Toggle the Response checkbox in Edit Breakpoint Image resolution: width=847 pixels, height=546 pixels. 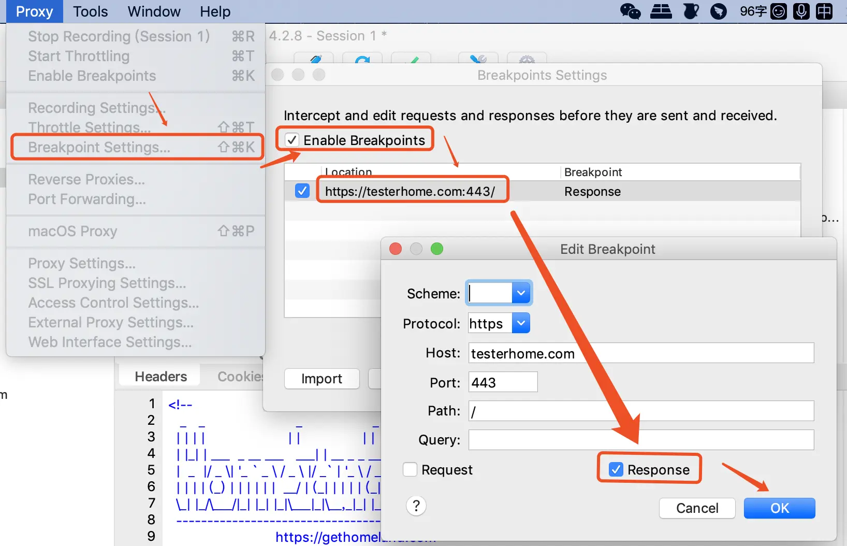616,469
